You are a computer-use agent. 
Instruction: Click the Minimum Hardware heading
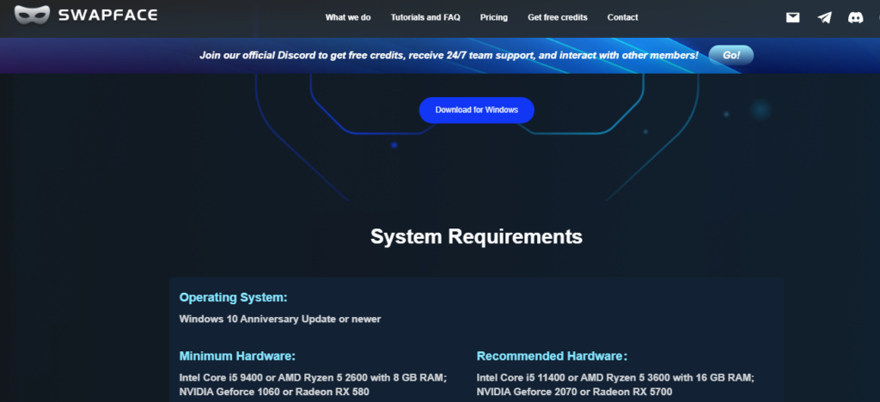tap(237, 356)
